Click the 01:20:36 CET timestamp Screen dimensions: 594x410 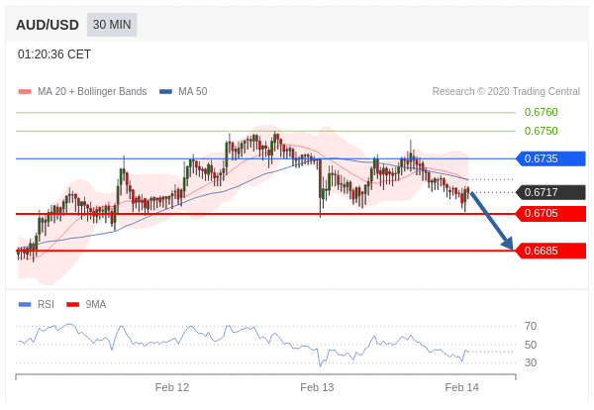click(54, 54)
